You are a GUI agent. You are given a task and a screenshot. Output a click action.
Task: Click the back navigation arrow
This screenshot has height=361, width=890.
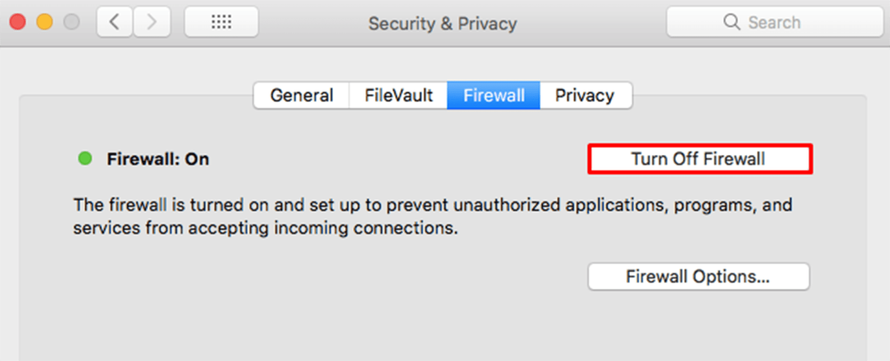114,21
